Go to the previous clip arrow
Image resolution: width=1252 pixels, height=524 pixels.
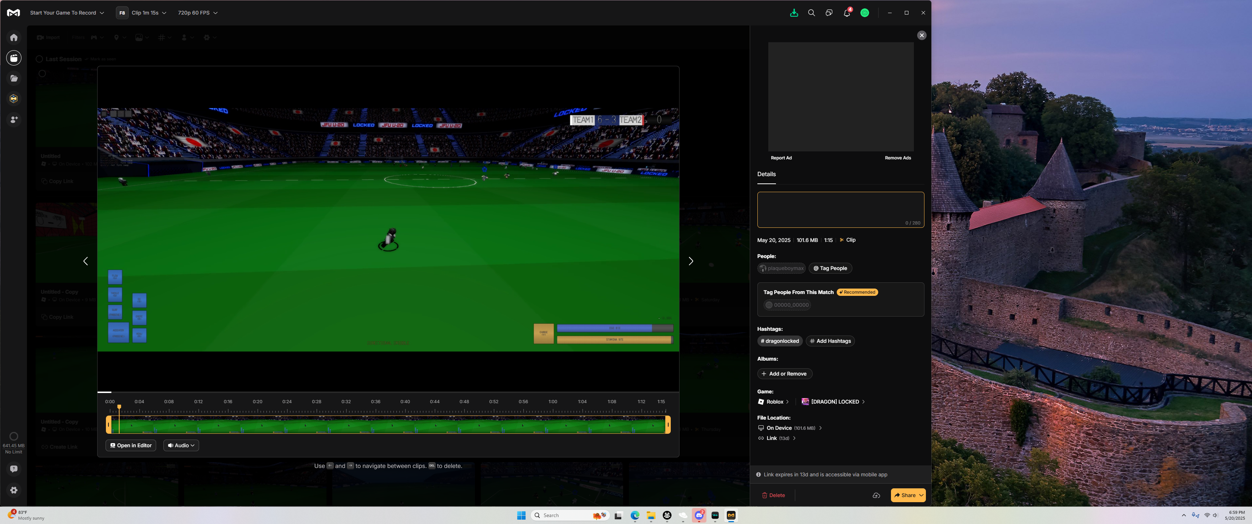(86, 261)
